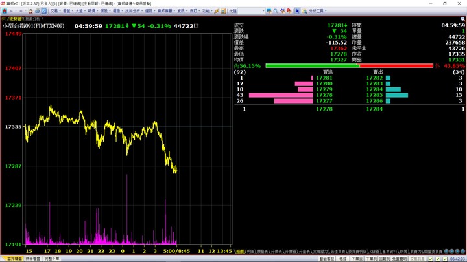Click bid price 17281 in the order book
Image resolution: width=467 pixels, height=262 pixels.
click(x=324, y=78)
